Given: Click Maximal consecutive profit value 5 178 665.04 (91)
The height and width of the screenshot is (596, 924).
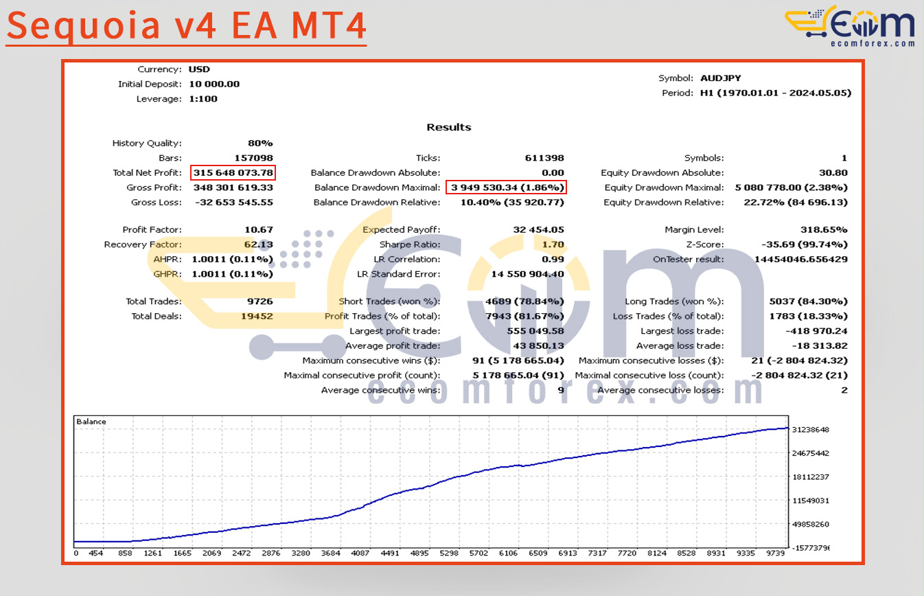Looking at the screenshot, I should [x=518, y=376].
